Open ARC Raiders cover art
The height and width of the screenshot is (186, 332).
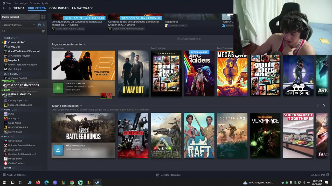tap(199, 73)
